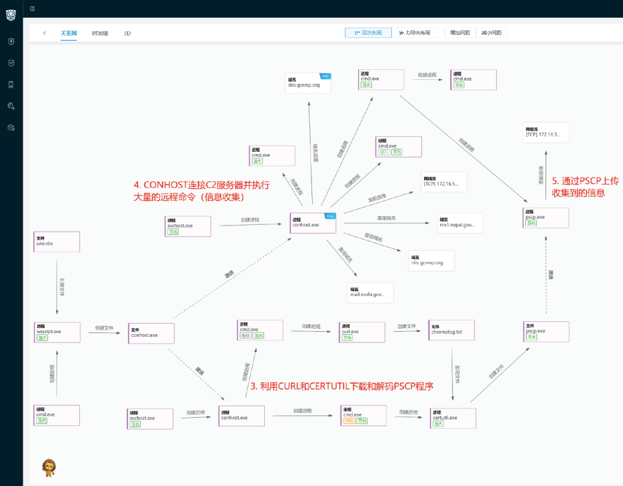Select the wscript.exe process node
The height and width of the screenshot is (486, 623).
click(57, 332)
